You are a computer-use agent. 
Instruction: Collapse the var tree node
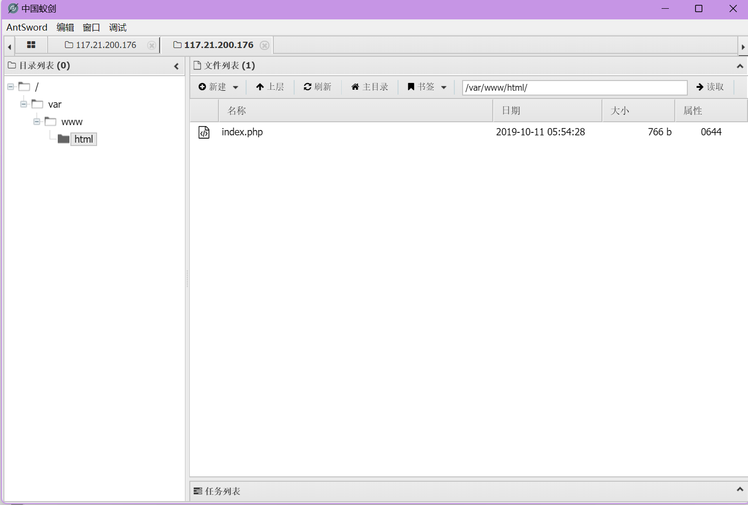tap(24, 104)
